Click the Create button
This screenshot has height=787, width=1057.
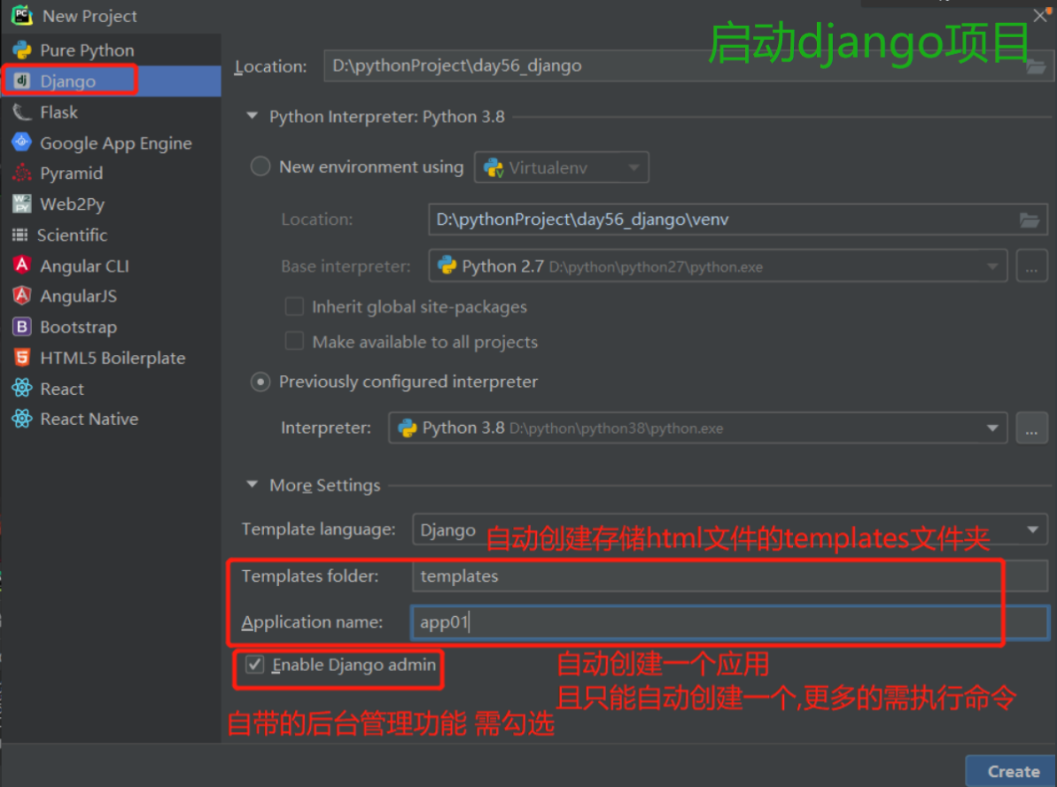1013,771
